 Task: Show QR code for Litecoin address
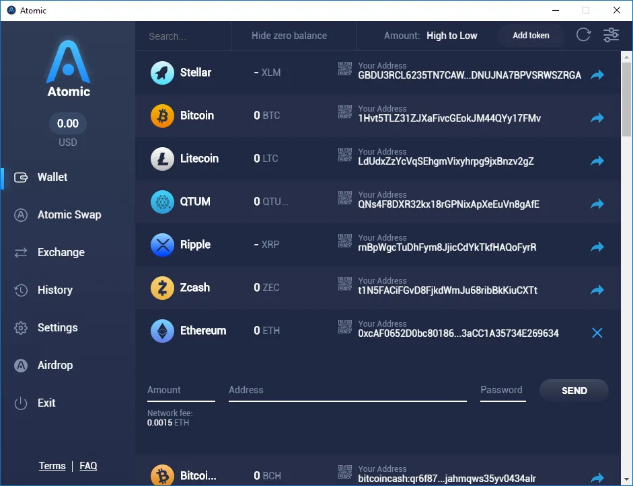[x=345, y=155]
